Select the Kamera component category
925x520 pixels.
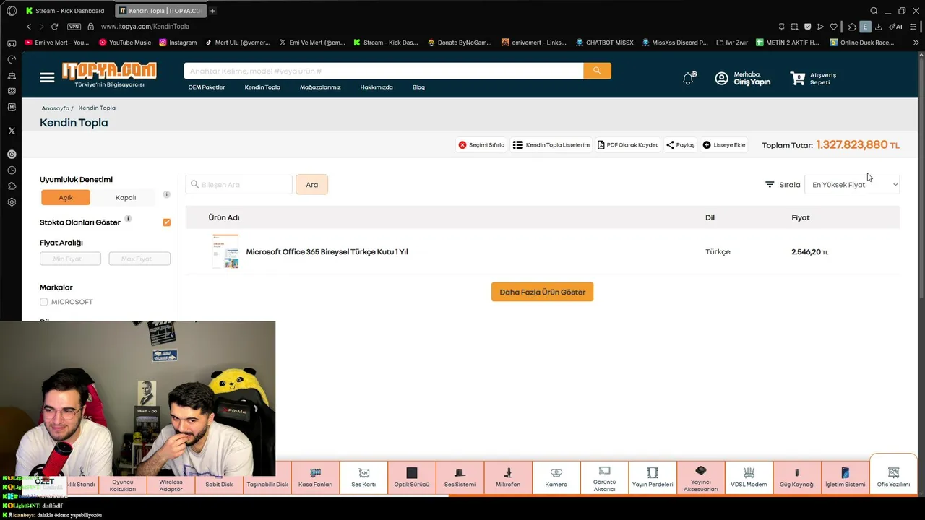click(556, 477)
